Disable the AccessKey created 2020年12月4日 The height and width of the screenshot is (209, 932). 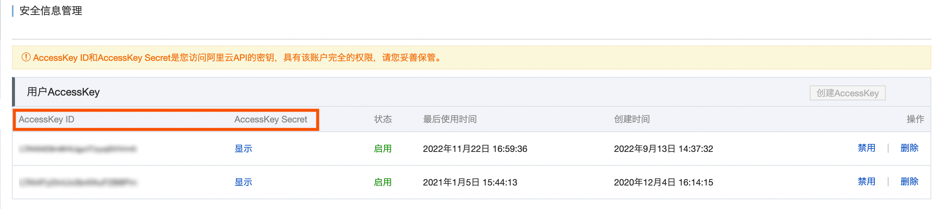click(x=866, y=182)
